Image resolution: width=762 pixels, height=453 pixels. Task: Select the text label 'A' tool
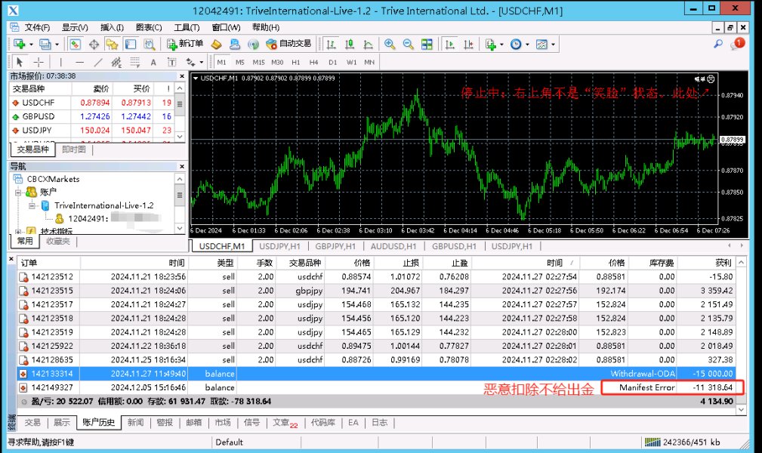tap(153, 62)
